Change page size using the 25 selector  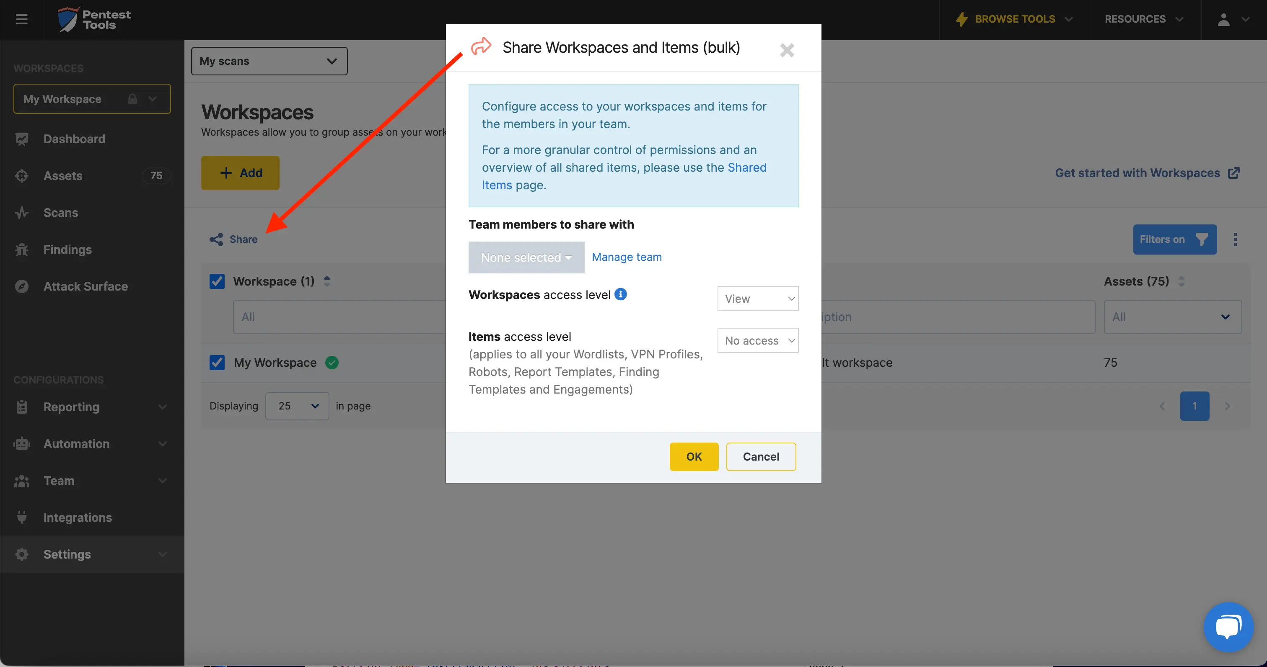click(x=297, y=405)
